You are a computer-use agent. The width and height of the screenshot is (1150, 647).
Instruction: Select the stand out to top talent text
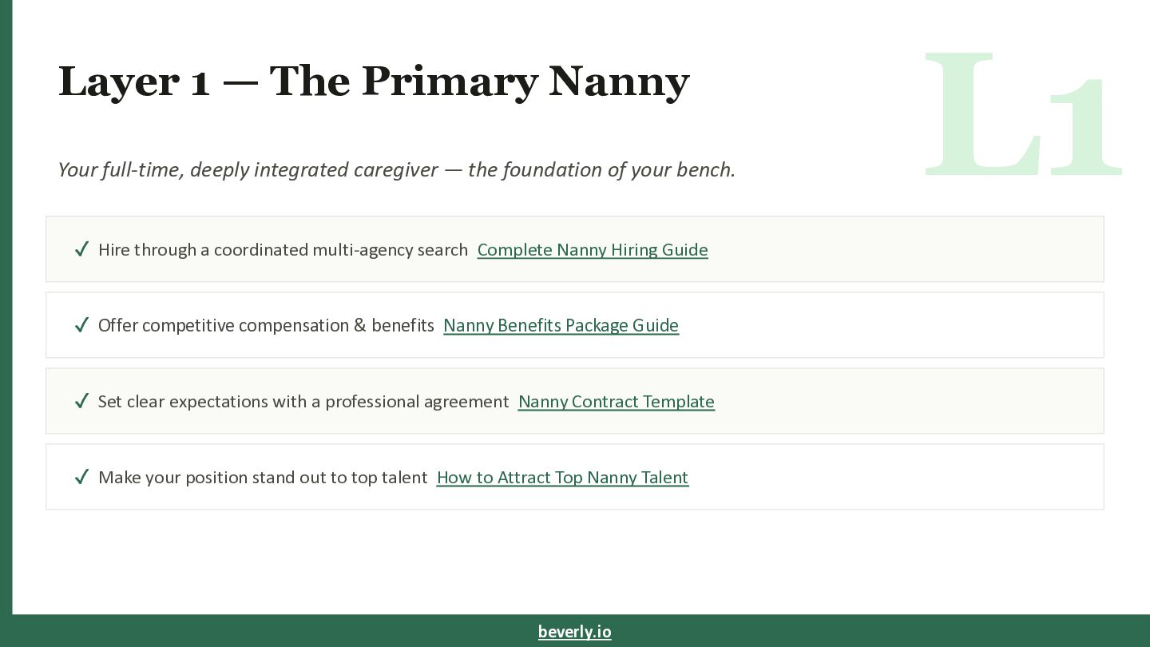click(263, 478)
